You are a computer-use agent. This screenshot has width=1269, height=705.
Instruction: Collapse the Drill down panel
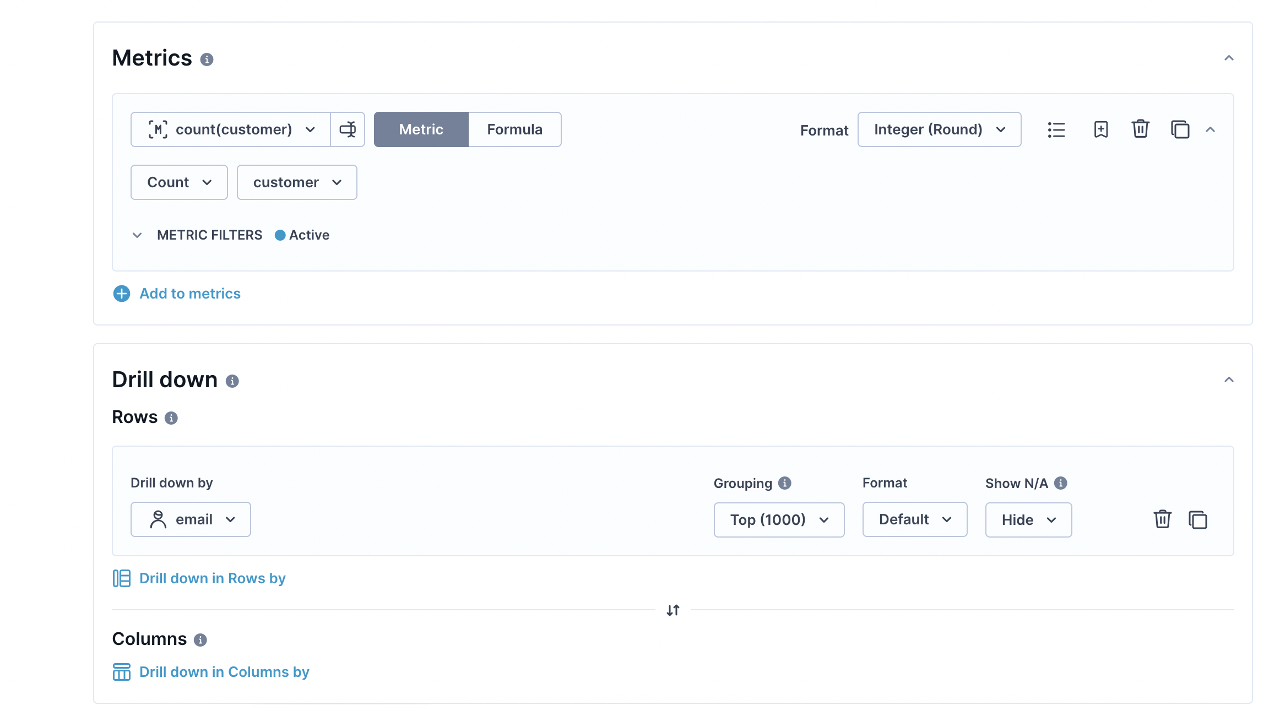tap(1229, 379)
